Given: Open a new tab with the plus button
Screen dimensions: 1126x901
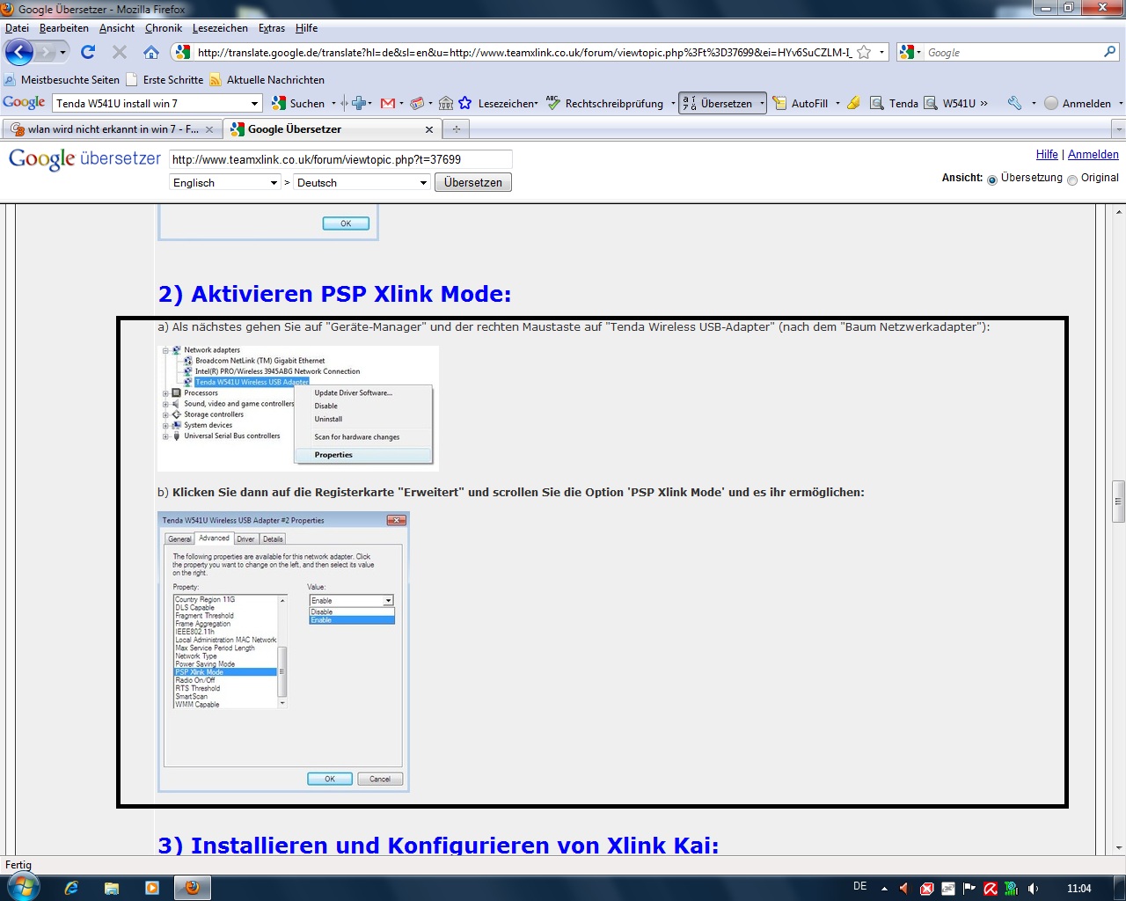Looking at the screenshot, I should click(x=456, y=129).
